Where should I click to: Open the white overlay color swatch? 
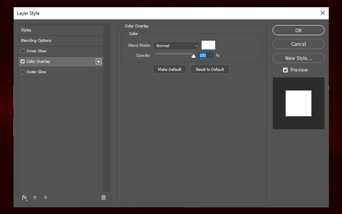(208, 45)
